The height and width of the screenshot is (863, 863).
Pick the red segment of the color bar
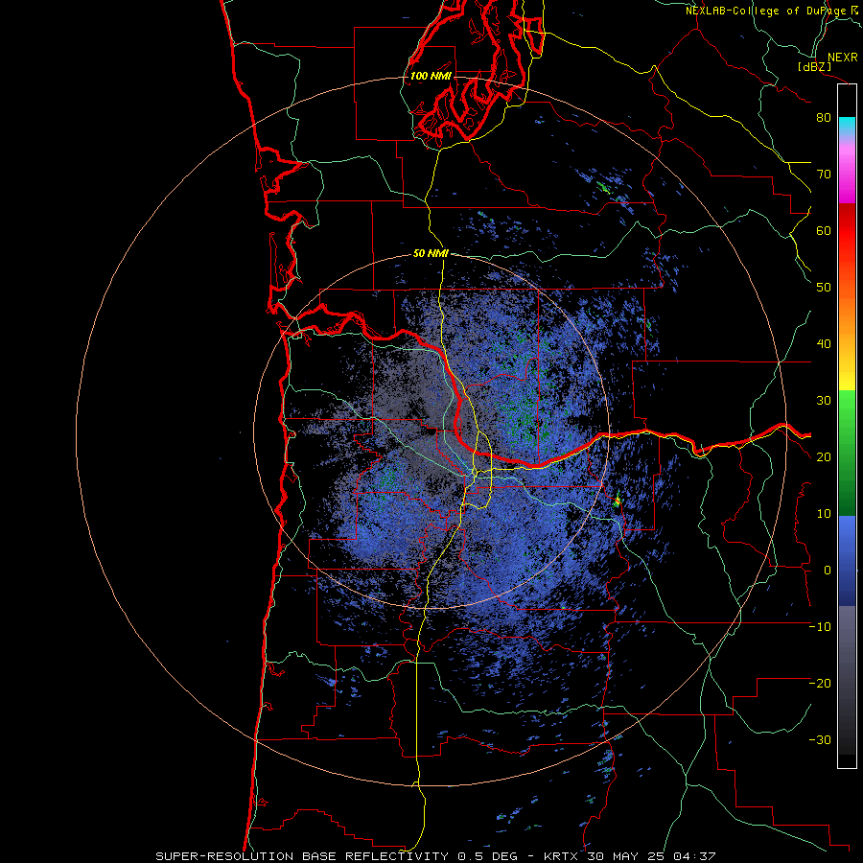pyautogui.click(x=847, y=230)
